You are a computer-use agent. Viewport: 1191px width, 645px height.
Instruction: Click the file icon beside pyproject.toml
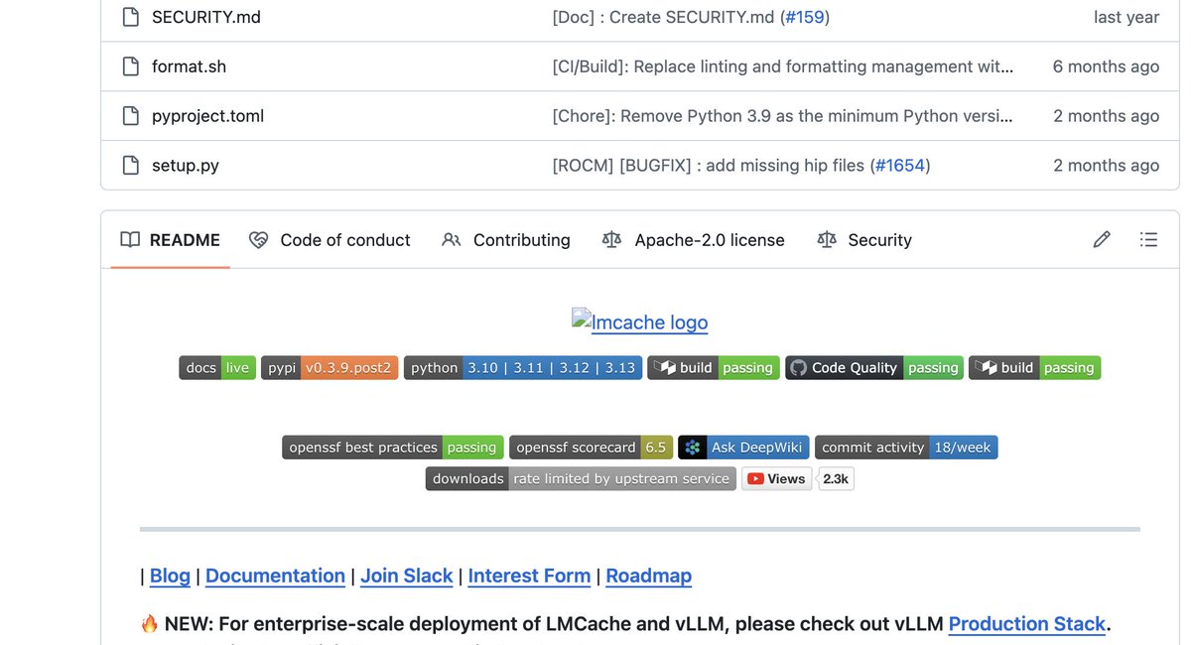point(130,116)
